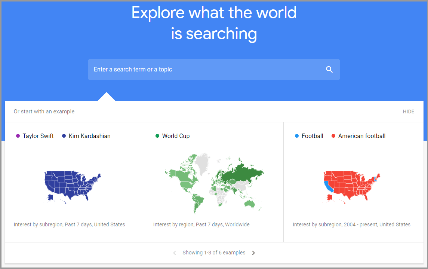
Task: Click the left chevron for previous examples
Action: coord(175,253)
